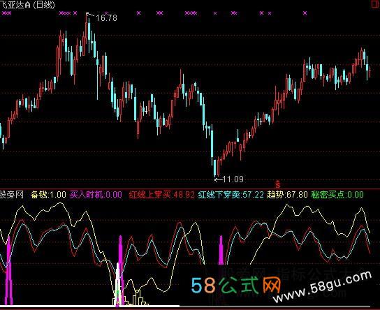Image resolution: width=380 pixels, height=310 pixels.
Task: Toggle the 买入时机:0.00 indicator line
Action: [x=96, y=195]
